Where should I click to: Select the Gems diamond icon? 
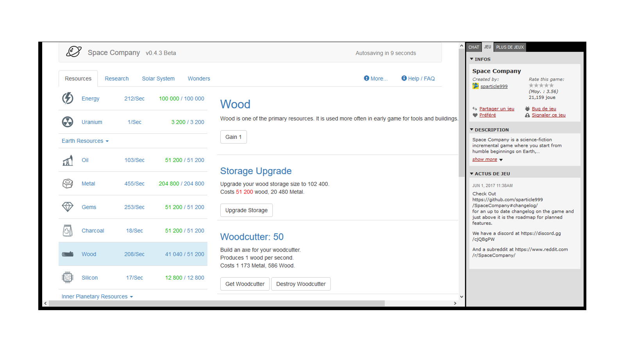(x=68, y=207)
